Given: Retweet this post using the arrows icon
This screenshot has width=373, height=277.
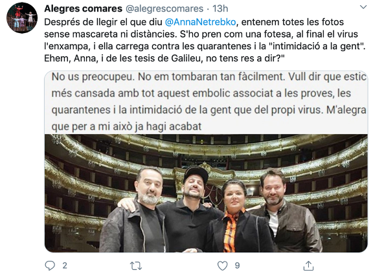Looking at the screenshot, I should pyautogui.click(x=136, y=266).
